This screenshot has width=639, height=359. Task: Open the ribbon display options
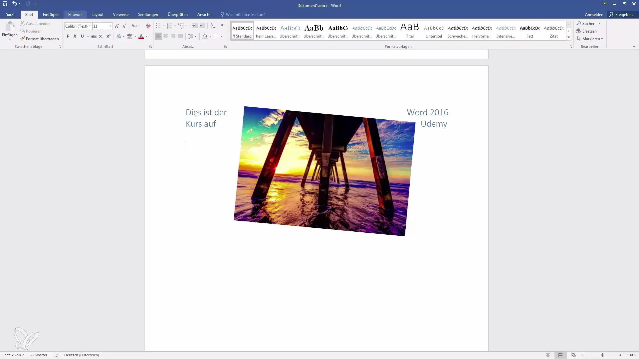[605, 4]
